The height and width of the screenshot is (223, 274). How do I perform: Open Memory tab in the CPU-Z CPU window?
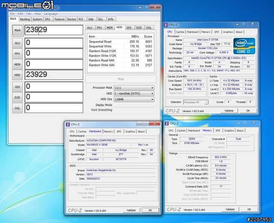pos(206,32)
